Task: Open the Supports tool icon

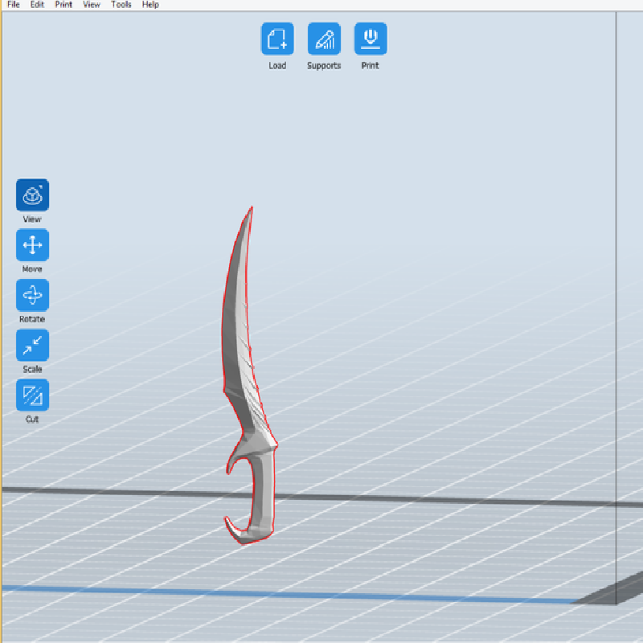Action: 324,39
